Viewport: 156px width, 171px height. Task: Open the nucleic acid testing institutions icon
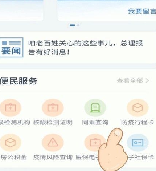[11, 108]
